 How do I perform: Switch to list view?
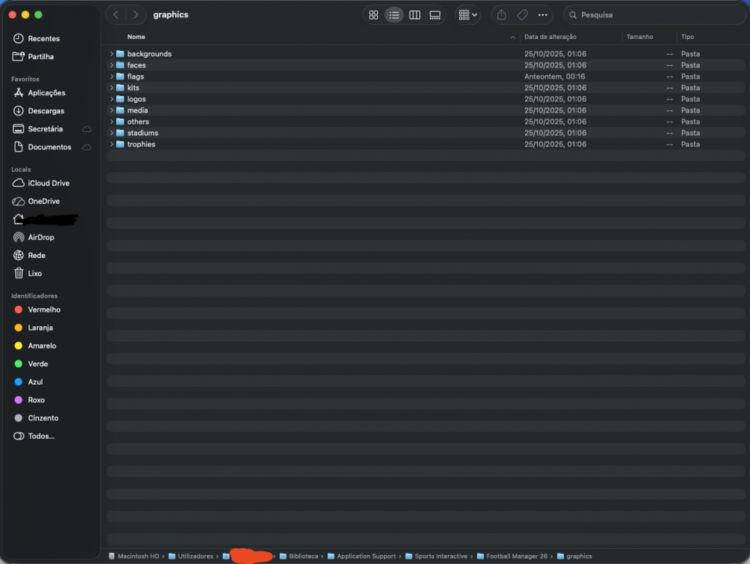point(394,15)
